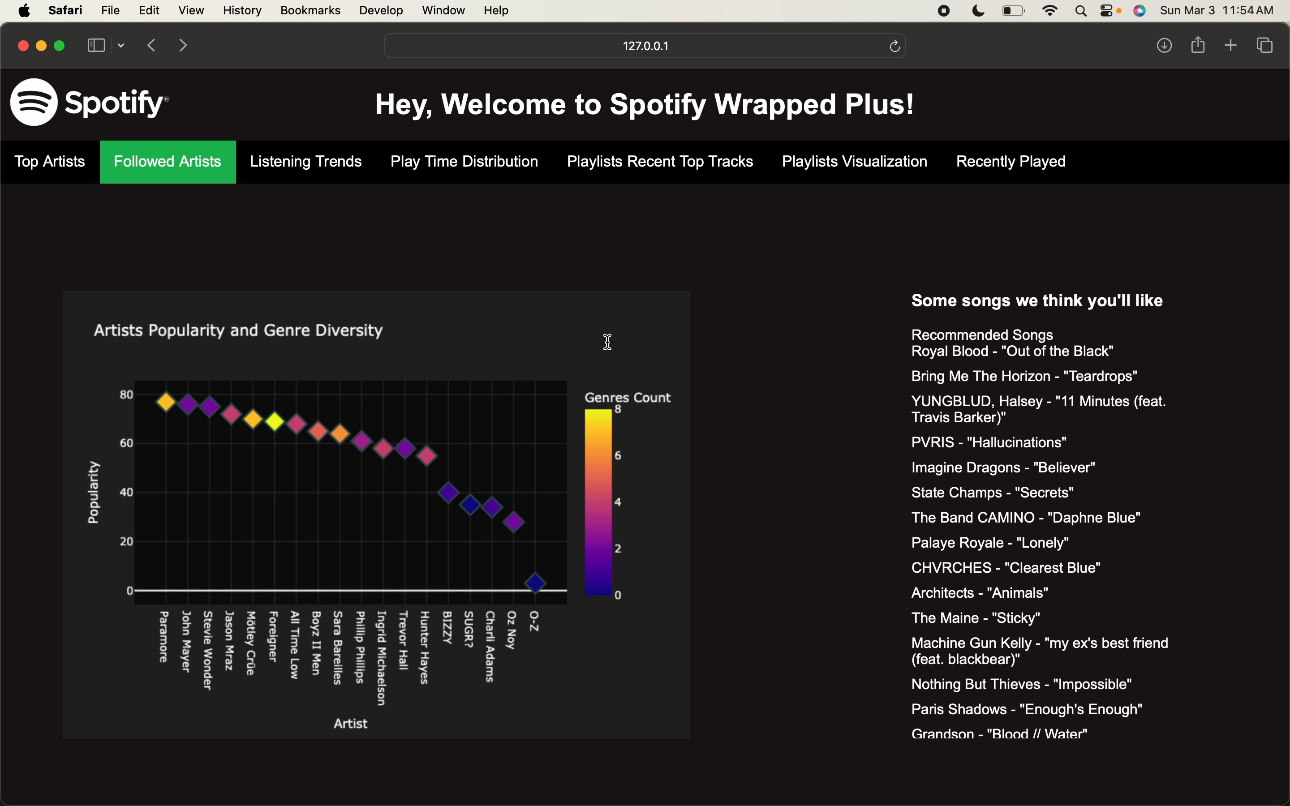Open the Wi-Fi menu
The height and width of the screenshot is (806, 1290).
(1049, 10)
